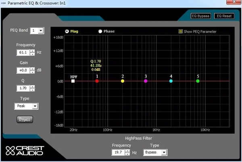Click the HighPass Frequency field showing 19.7
Viewport: 242px width, 162px height.
pyautogui.click(x=118, y=152)
